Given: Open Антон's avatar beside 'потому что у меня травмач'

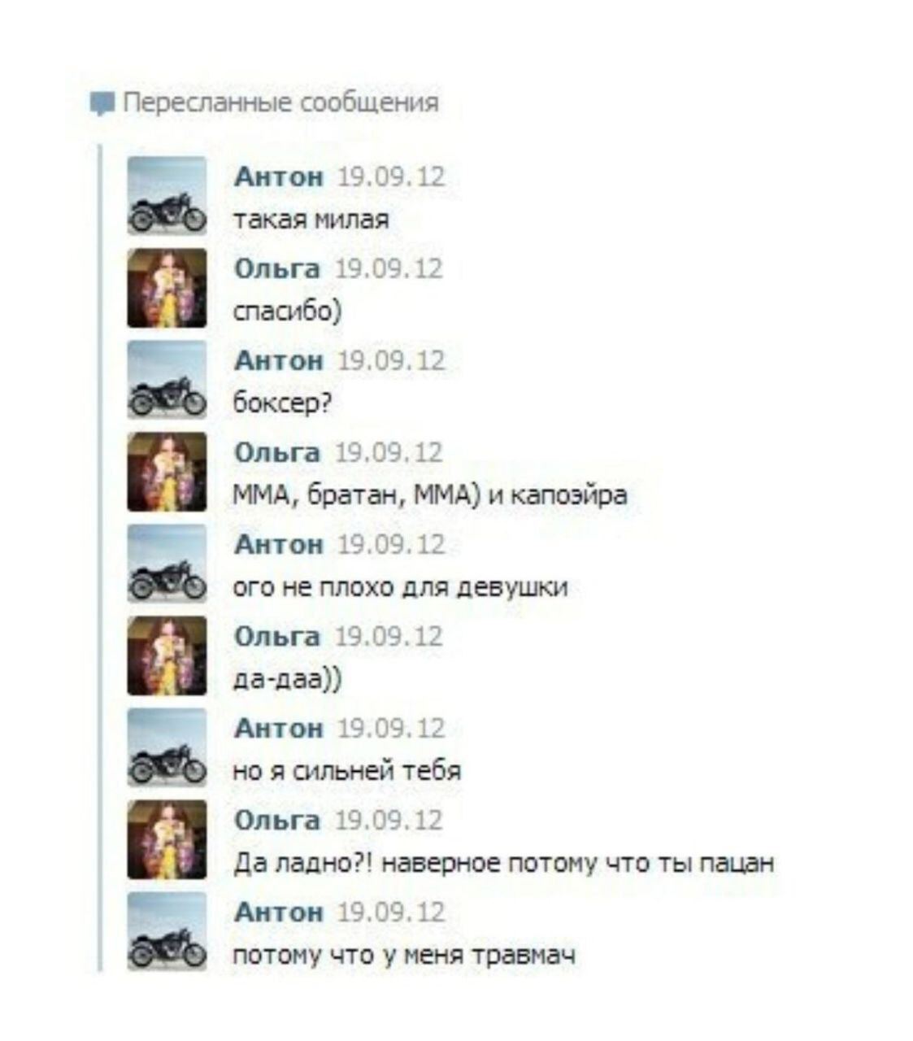Looking at the screenshot, I should [167, 931].
